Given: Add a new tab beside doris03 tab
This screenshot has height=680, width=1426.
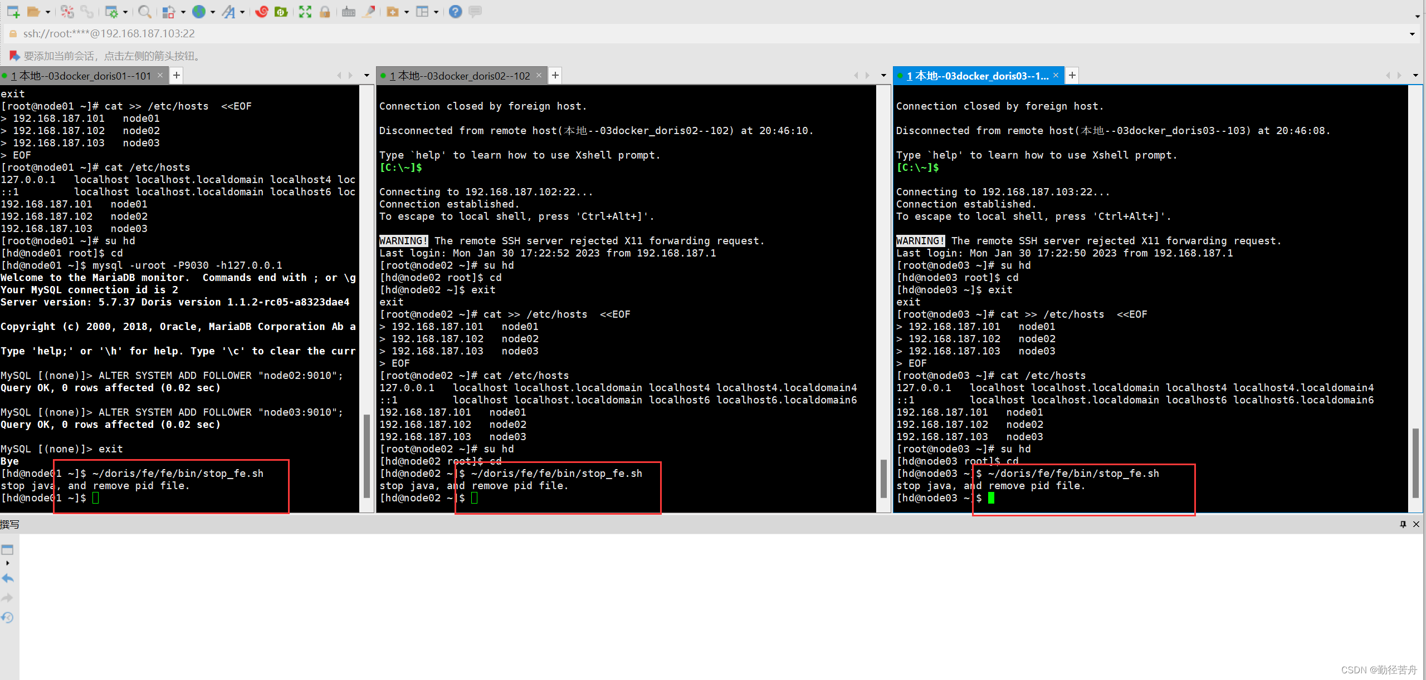Looking at the screenshot, I should [x=1072, y=75].
